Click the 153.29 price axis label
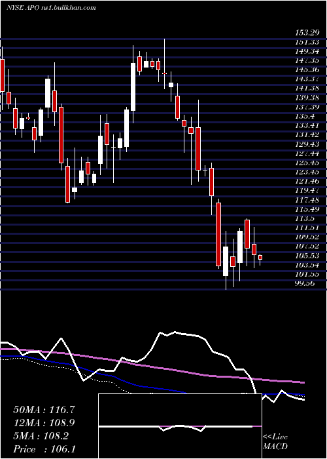The width and height of the screenshot is (327, 459). pos(307,33)
